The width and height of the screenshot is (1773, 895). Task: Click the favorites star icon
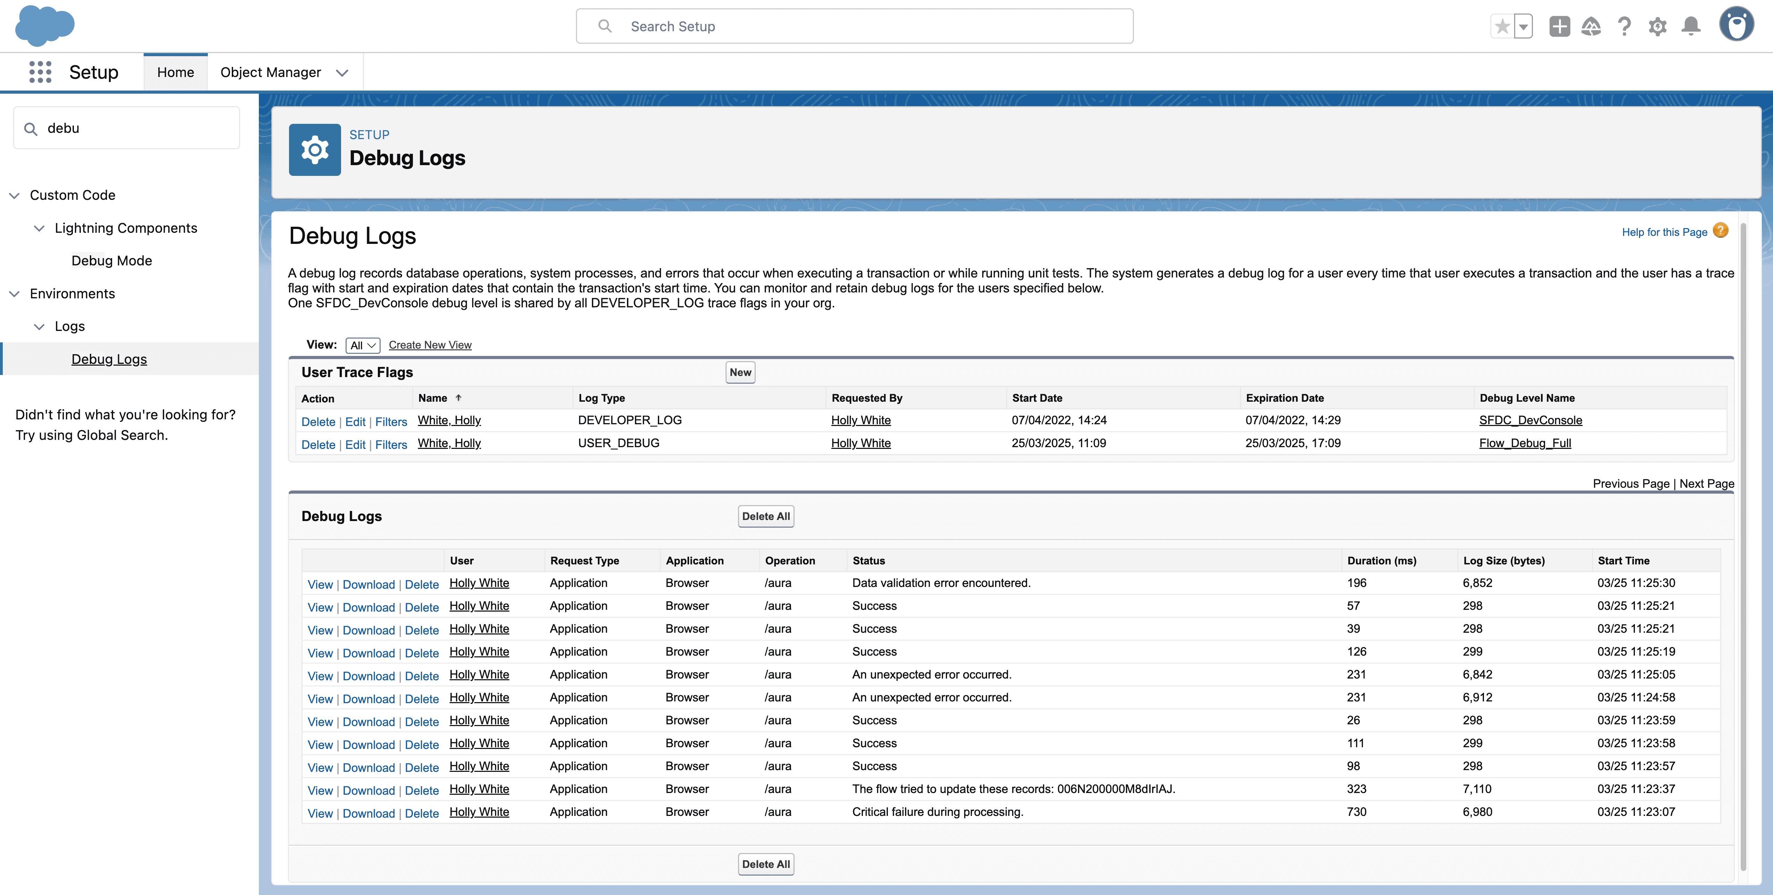pos(1502,26)
